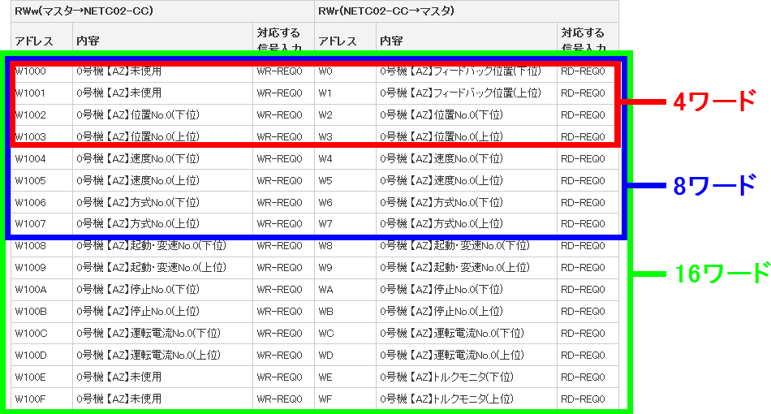Click RWr address cell W9

click(345, 268)
